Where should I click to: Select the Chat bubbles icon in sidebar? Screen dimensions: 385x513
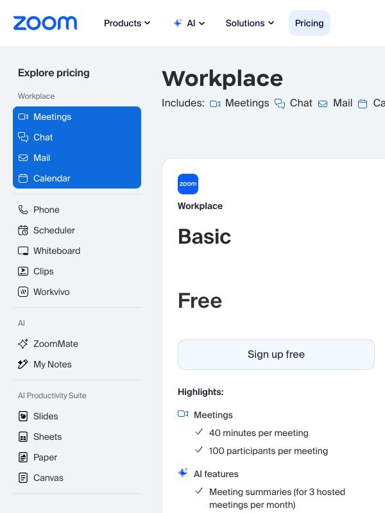tap(23, 137)
